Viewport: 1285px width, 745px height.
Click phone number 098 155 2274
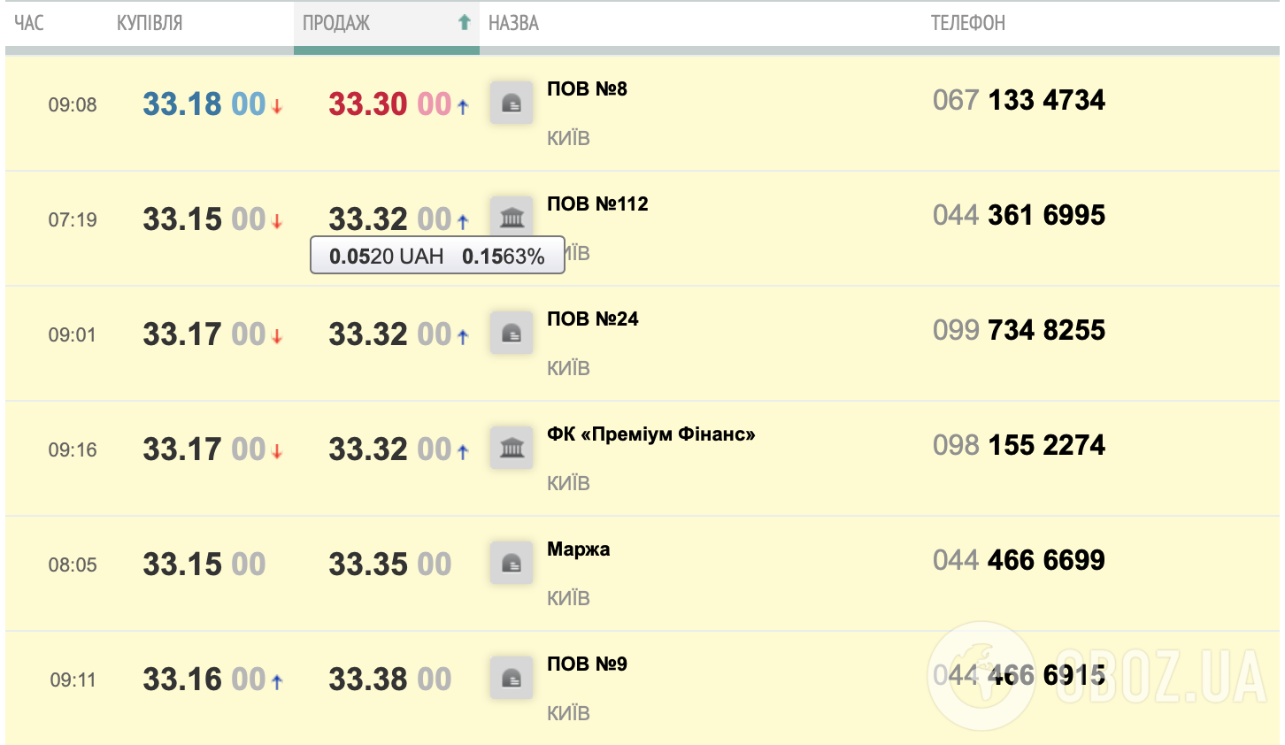pyautogui.click(x=1019, y=445)
